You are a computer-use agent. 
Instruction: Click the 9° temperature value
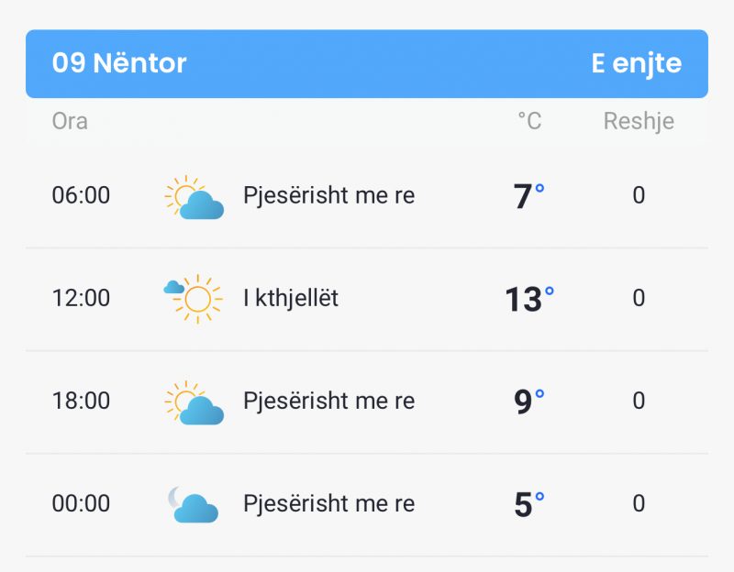529,401
